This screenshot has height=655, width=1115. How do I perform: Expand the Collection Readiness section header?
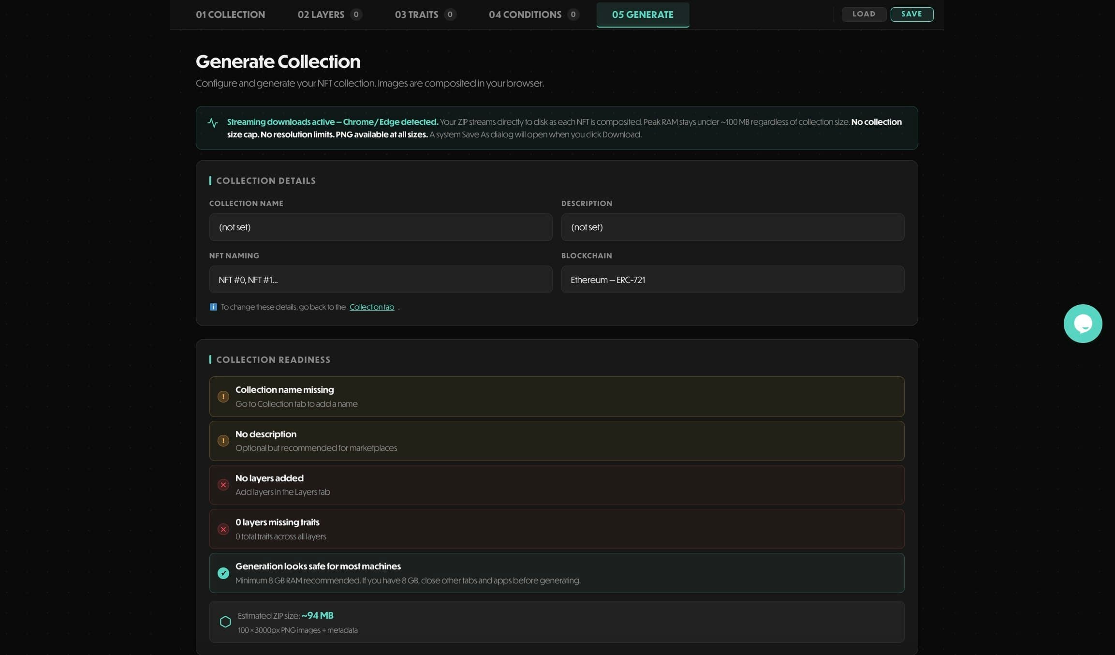tap(273, 359)
